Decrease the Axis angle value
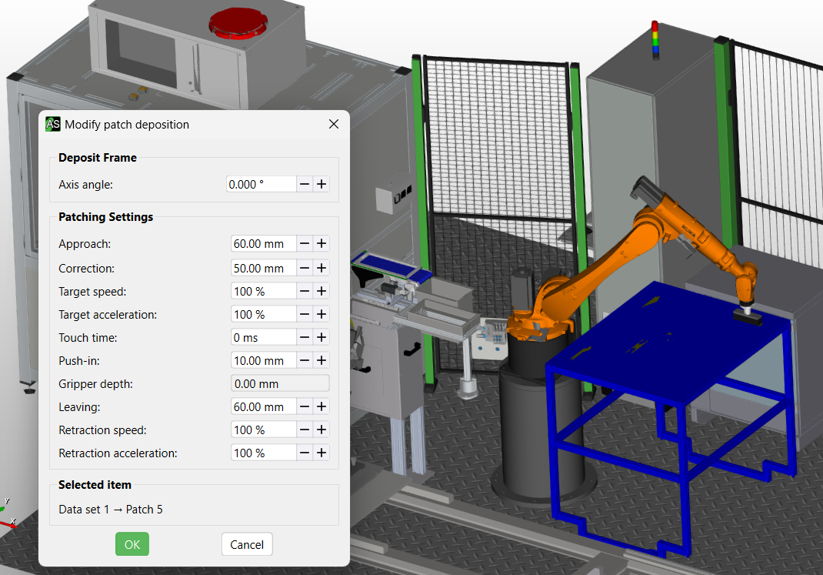 click(305, 184)
